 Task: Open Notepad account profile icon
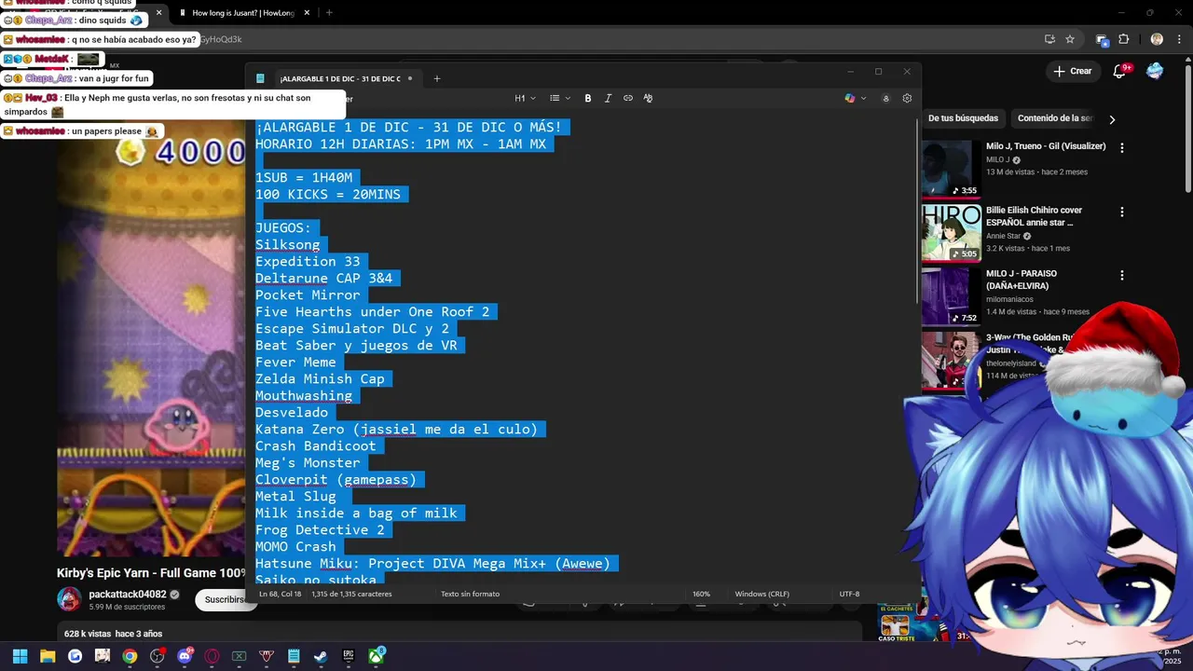[885, 98]
